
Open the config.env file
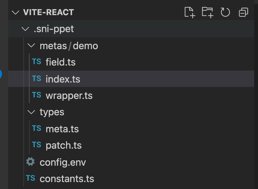pos(131,162)
